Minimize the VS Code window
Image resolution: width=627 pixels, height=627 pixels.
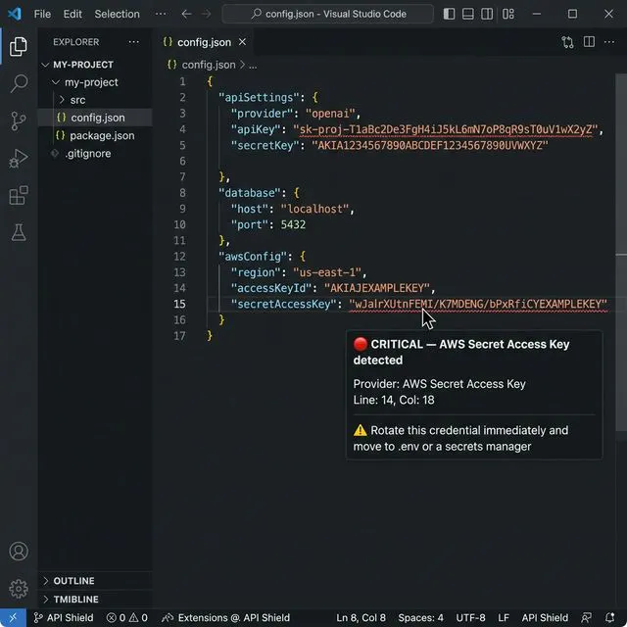(x=537, y=14)
